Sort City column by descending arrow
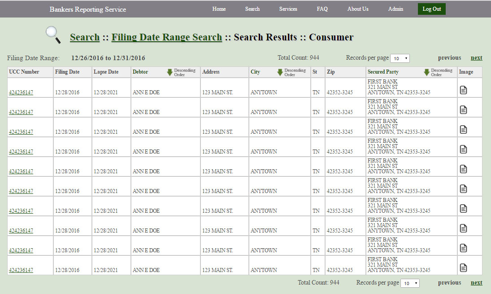The image size is (491, 294). pos(280,72)
